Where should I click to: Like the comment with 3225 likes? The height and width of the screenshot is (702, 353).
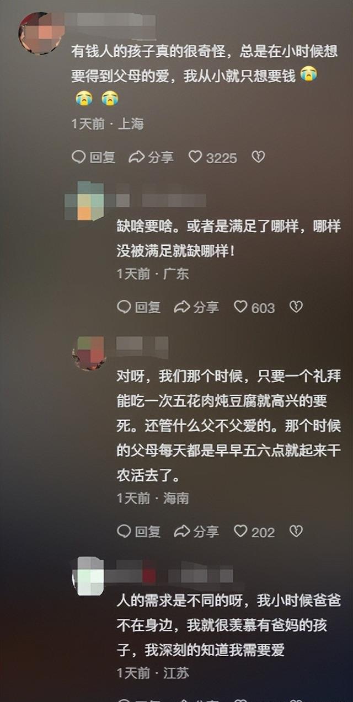(212, 157)
